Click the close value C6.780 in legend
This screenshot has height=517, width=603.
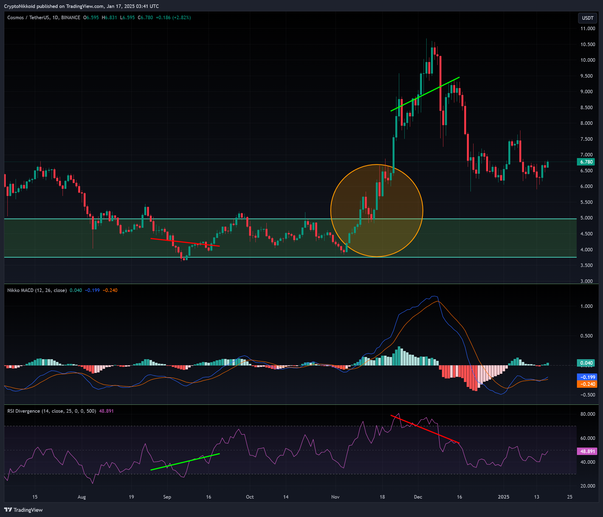145,18
